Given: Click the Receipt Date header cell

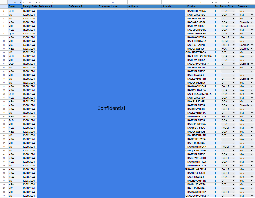Looking at the screenshot, I should (30, 6).
